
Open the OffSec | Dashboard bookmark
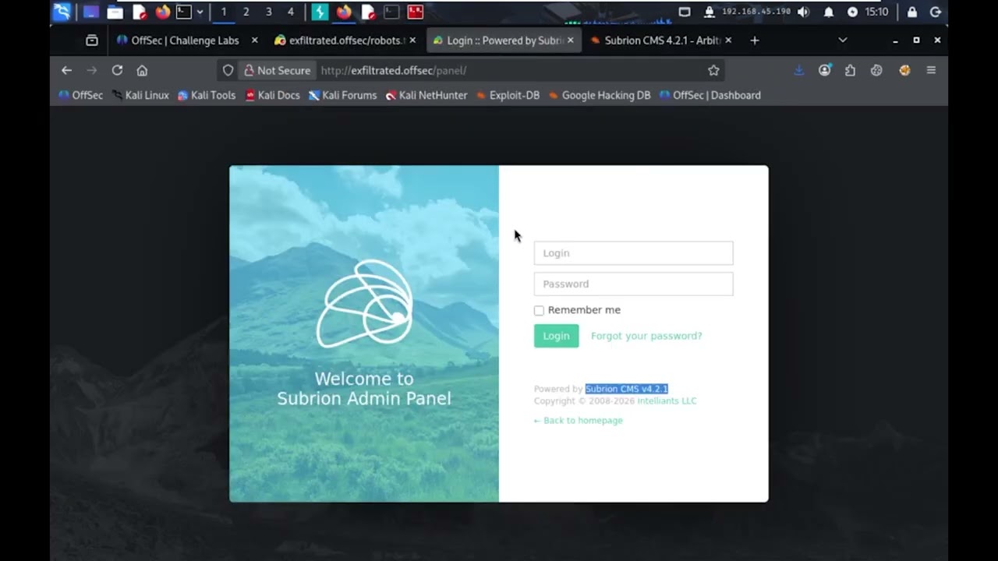[x=710, y=95]
